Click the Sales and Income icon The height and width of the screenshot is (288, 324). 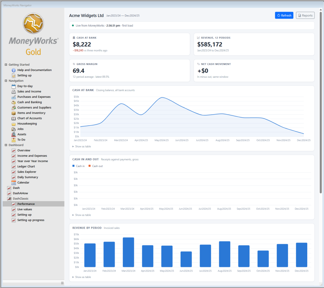coord(14,92)
